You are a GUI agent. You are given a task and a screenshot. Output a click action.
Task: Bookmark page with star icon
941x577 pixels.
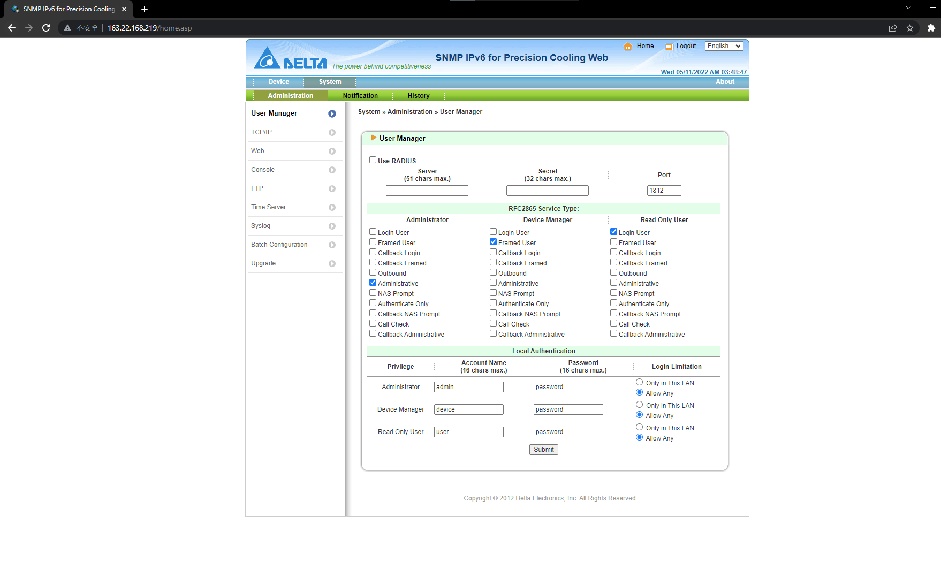pyautogui.click(x=910, y=28)
